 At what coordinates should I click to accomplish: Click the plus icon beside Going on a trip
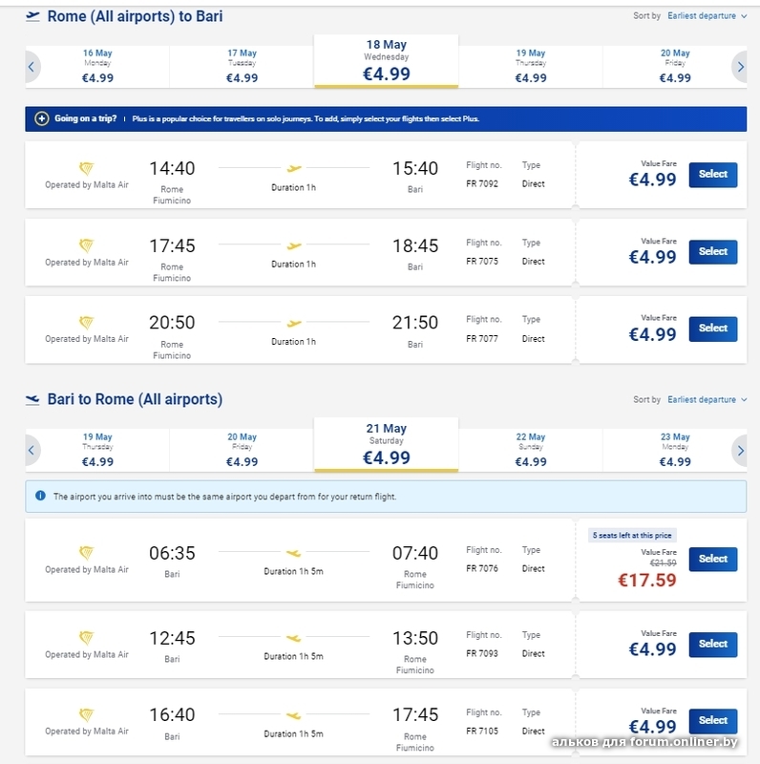point(41,119)
